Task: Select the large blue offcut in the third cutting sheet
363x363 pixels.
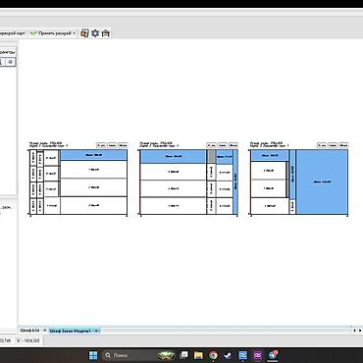Action: click(322, 181)
